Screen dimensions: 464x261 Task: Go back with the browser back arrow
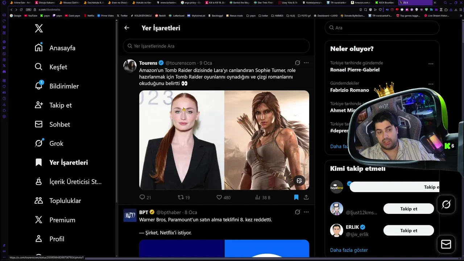click(11, 9)
